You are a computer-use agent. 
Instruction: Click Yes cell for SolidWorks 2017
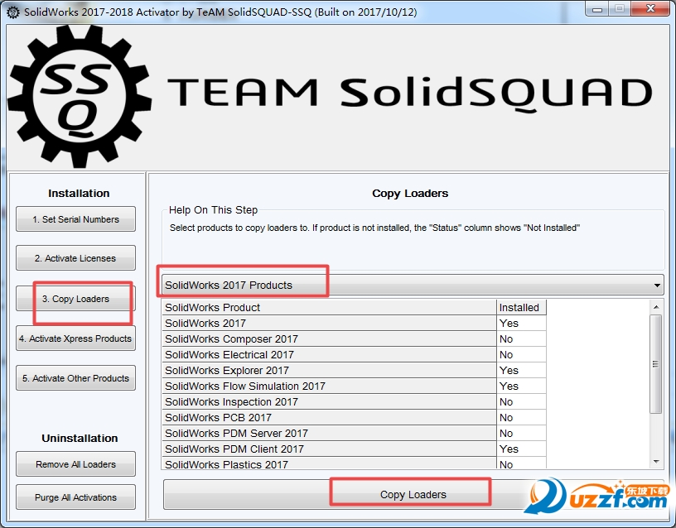(522, 324)
